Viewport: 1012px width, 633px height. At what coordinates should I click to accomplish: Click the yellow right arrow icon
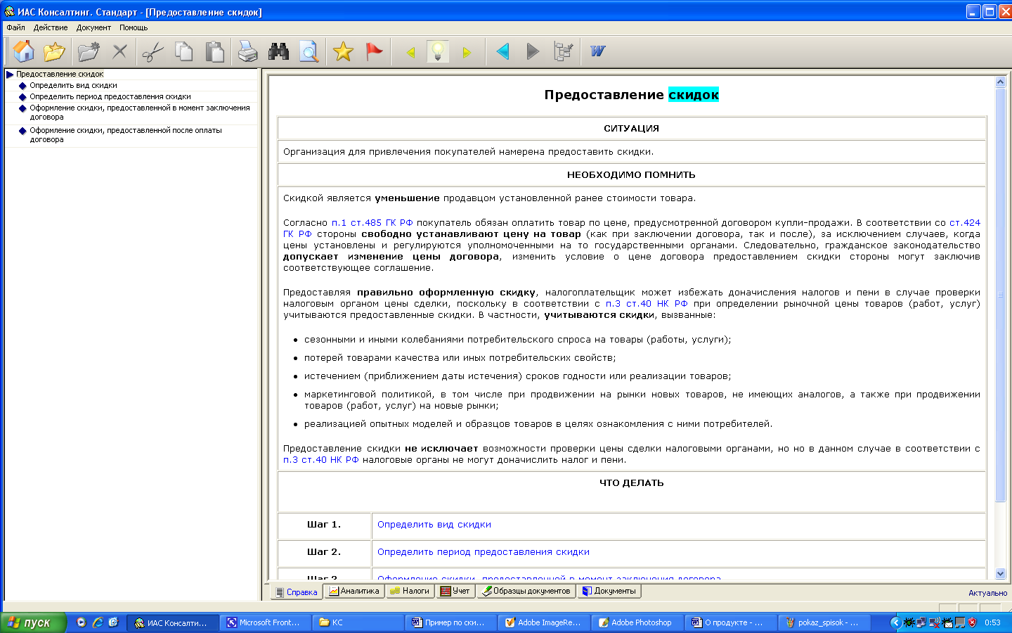coord(467,52)
